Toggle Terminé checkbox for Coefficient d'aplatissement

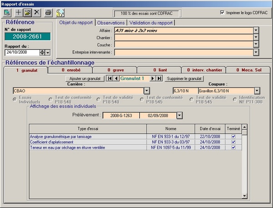point(233,142)
